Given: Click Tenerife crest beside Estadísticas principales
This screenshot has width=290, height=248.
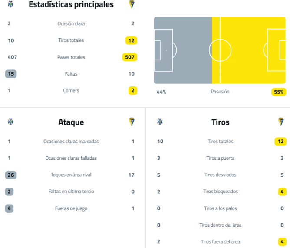Looking at the screenshot, I should [x=11, y=4].
